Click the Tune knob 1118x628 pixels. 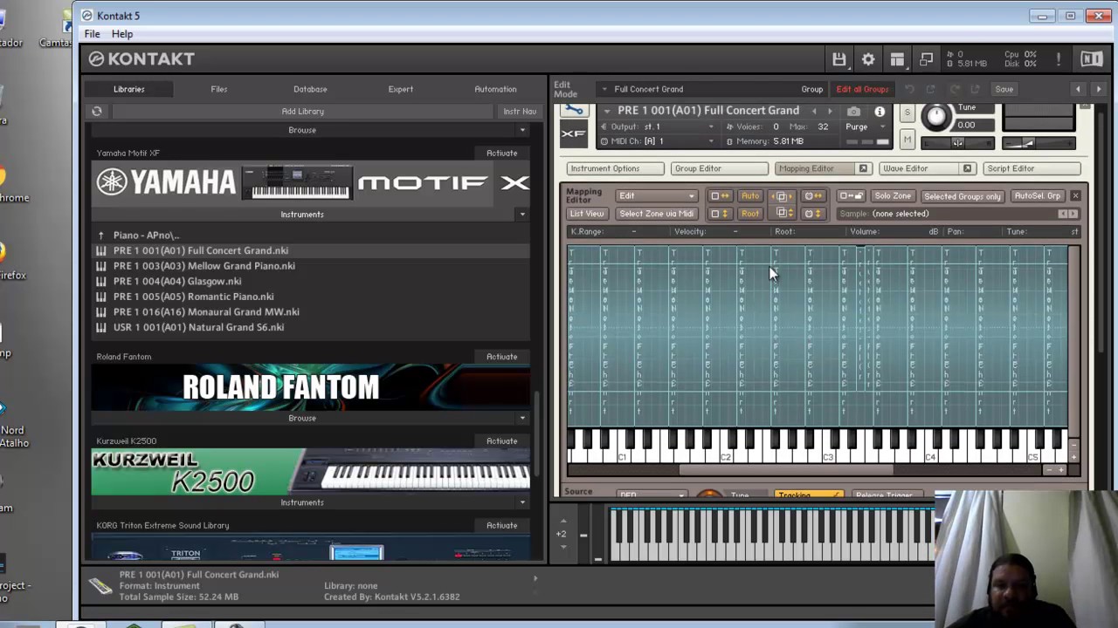click(935, 116)
